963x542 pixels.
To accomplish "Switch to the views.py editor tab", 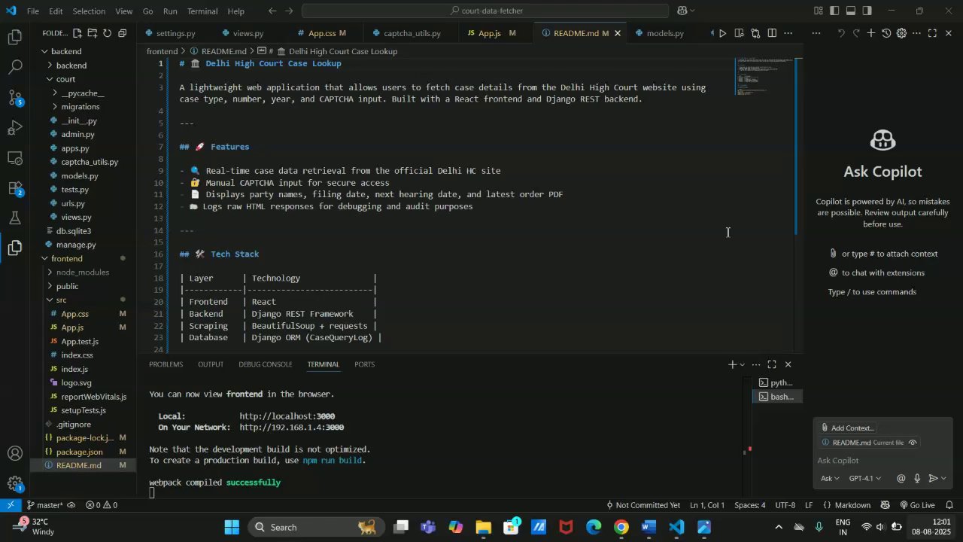I will (x=248, y=33).
